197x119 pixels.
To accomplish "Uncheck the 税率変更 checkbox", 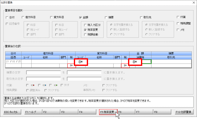I will 85,30.
